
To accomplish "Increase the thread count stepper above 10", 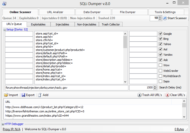I will pos(160,17).
